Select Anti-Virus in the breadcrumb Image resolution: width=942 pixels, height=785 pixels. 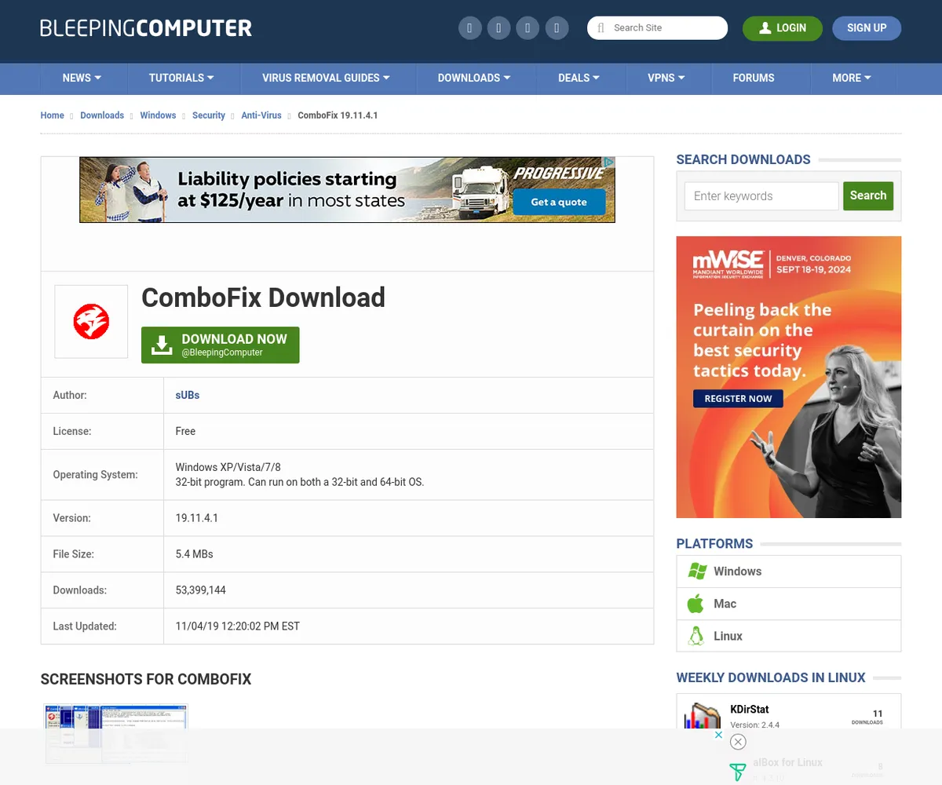tap(261, 115)
